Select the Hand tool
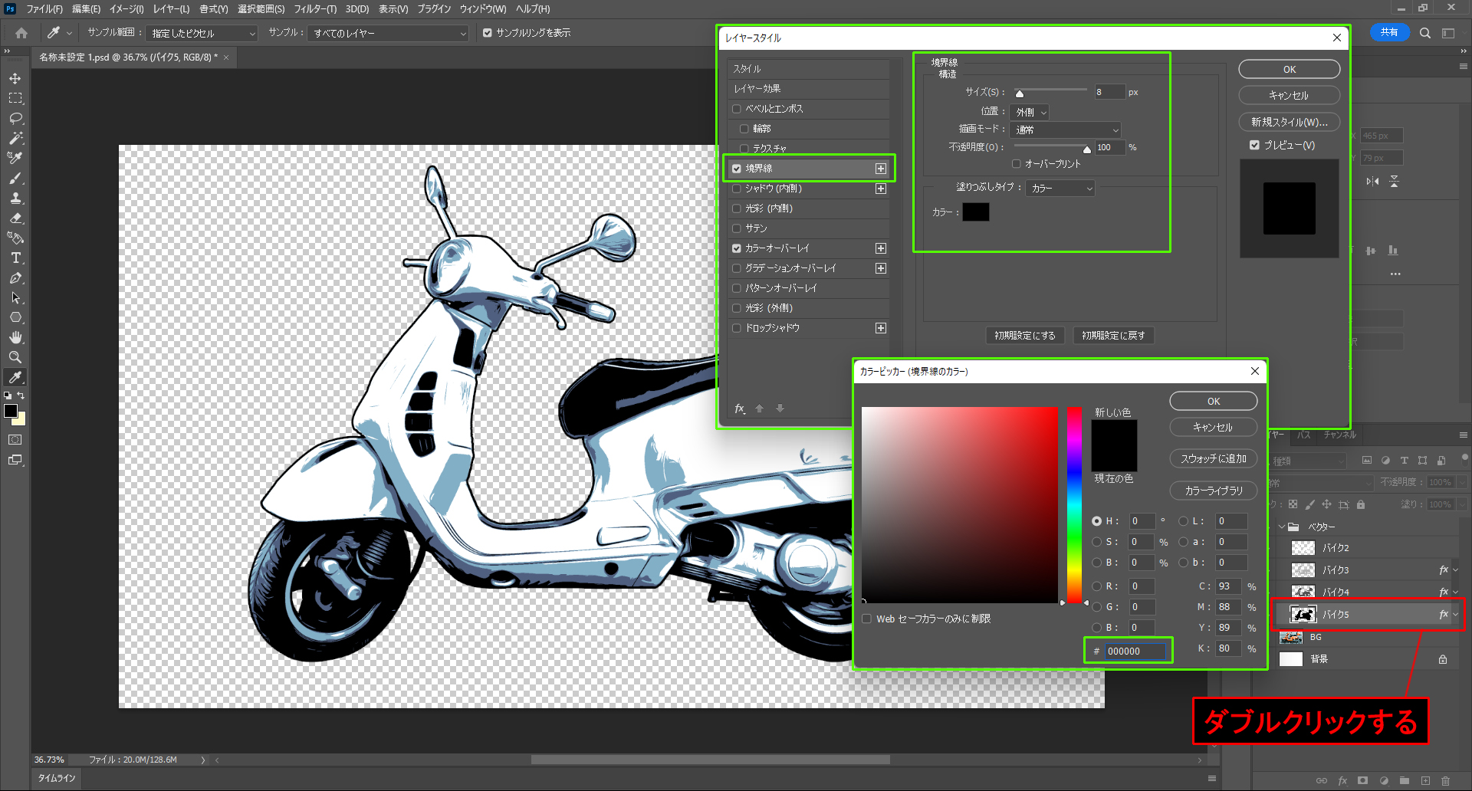 15,337
